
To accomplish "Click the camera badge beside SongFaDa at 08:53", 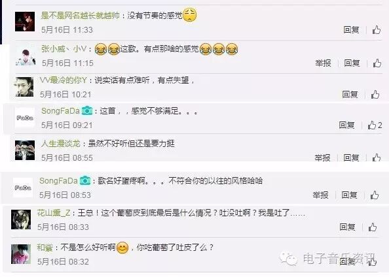I will tap(85, 180).
